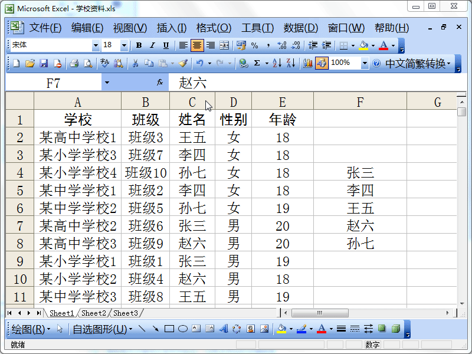Viewport: 472px width, 354px height.
Task: Select column A header
Action: tap(78, 101)
